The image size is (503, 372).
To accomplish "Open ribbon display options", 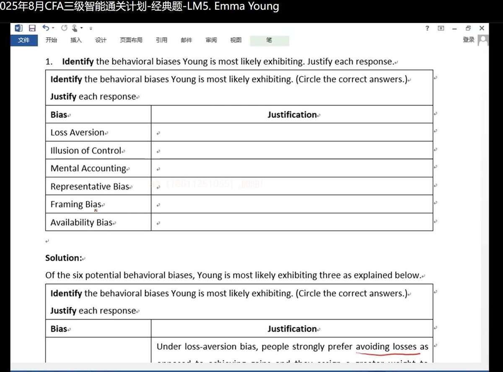I will [x=441, y=28].
